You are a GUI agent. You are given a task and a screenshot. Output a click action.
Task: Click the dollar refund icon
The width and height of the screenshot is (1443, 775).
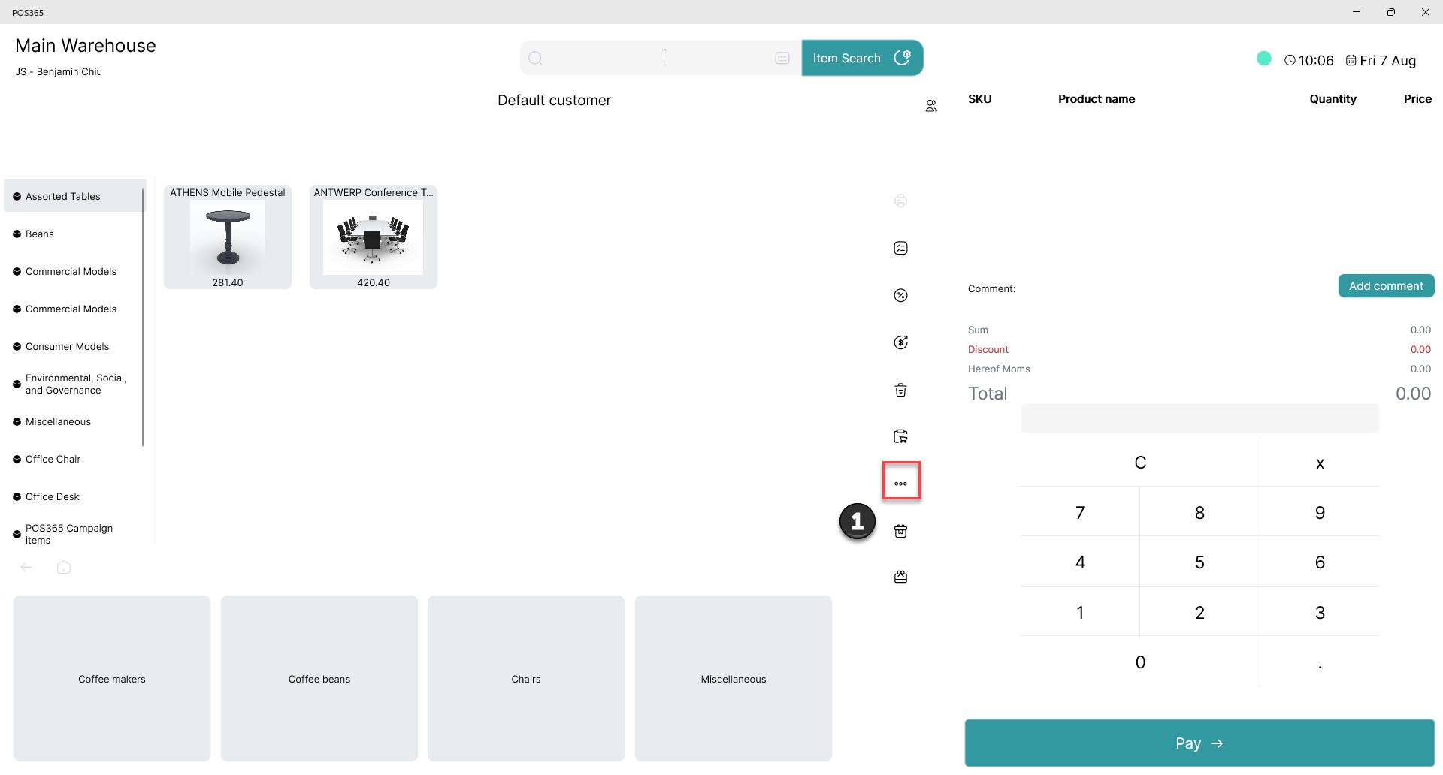[900, 342]
